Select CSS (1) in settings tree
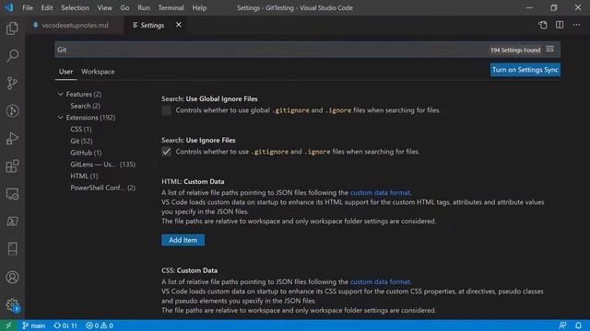Viewport: 590px width, 331px height. [81, 129]
